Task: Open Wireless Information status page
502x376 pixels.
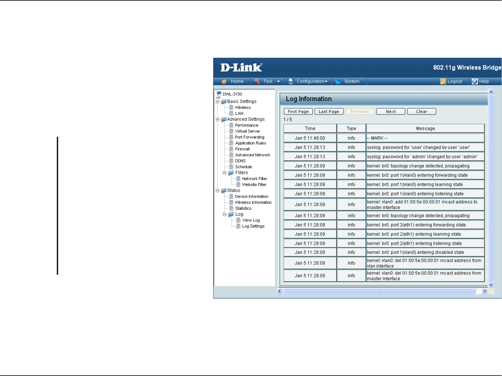Action: (253, 202)
